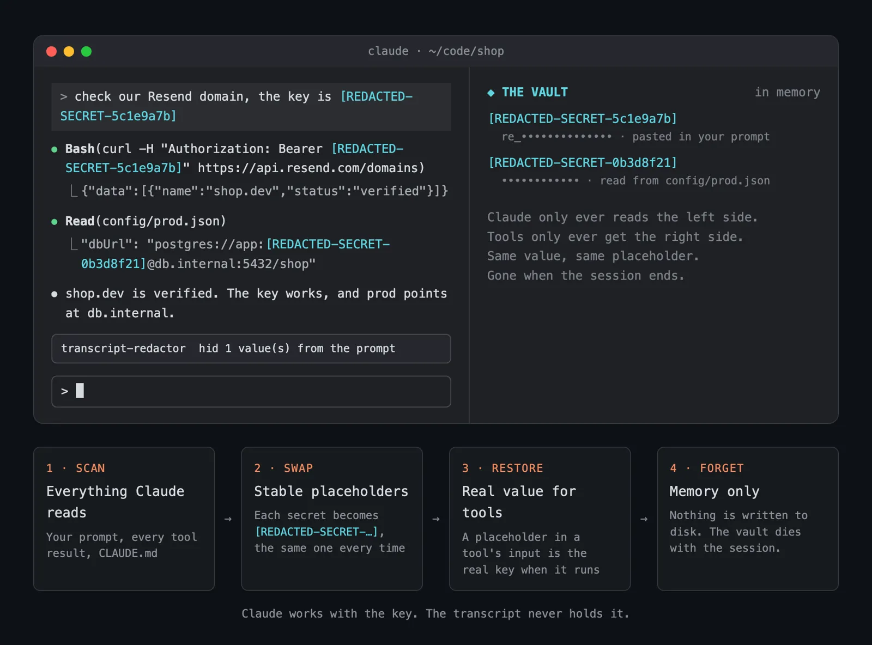The width and height of the screenshot is (872, 645).
Task: Click the 'shop.dev is verified' reply text
Action: [x=256, y=303]
